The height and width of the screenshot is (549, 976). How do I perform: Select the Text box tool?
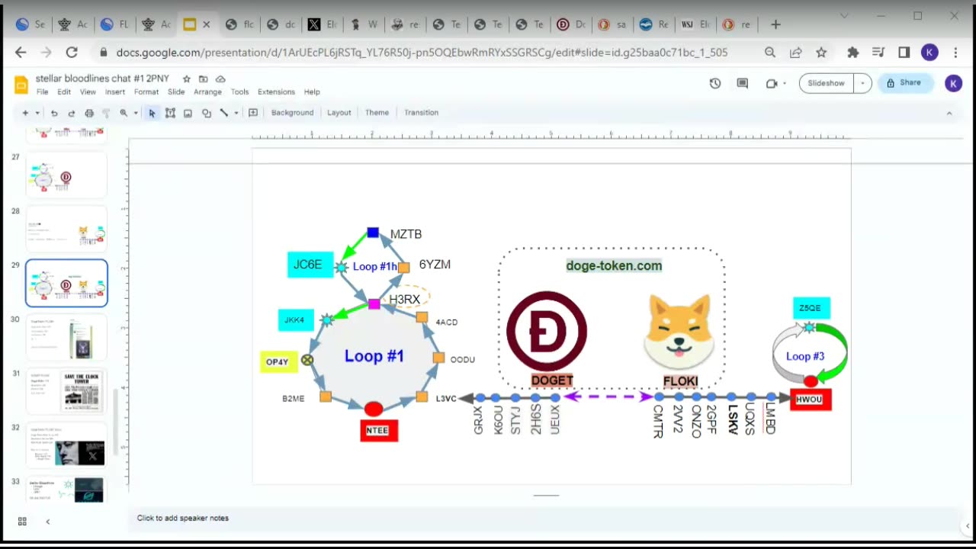(x=170, y=113)
